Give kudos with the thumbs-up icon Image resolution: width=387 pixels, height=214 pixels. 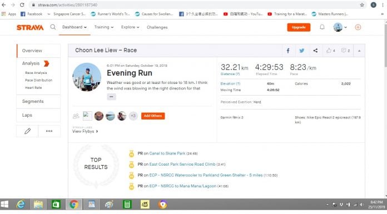point(329,51)
